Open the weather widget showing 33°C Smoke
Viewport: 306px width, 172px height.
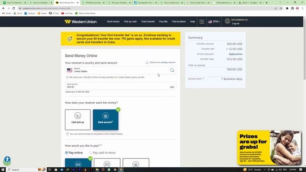(x=252, y=170)
